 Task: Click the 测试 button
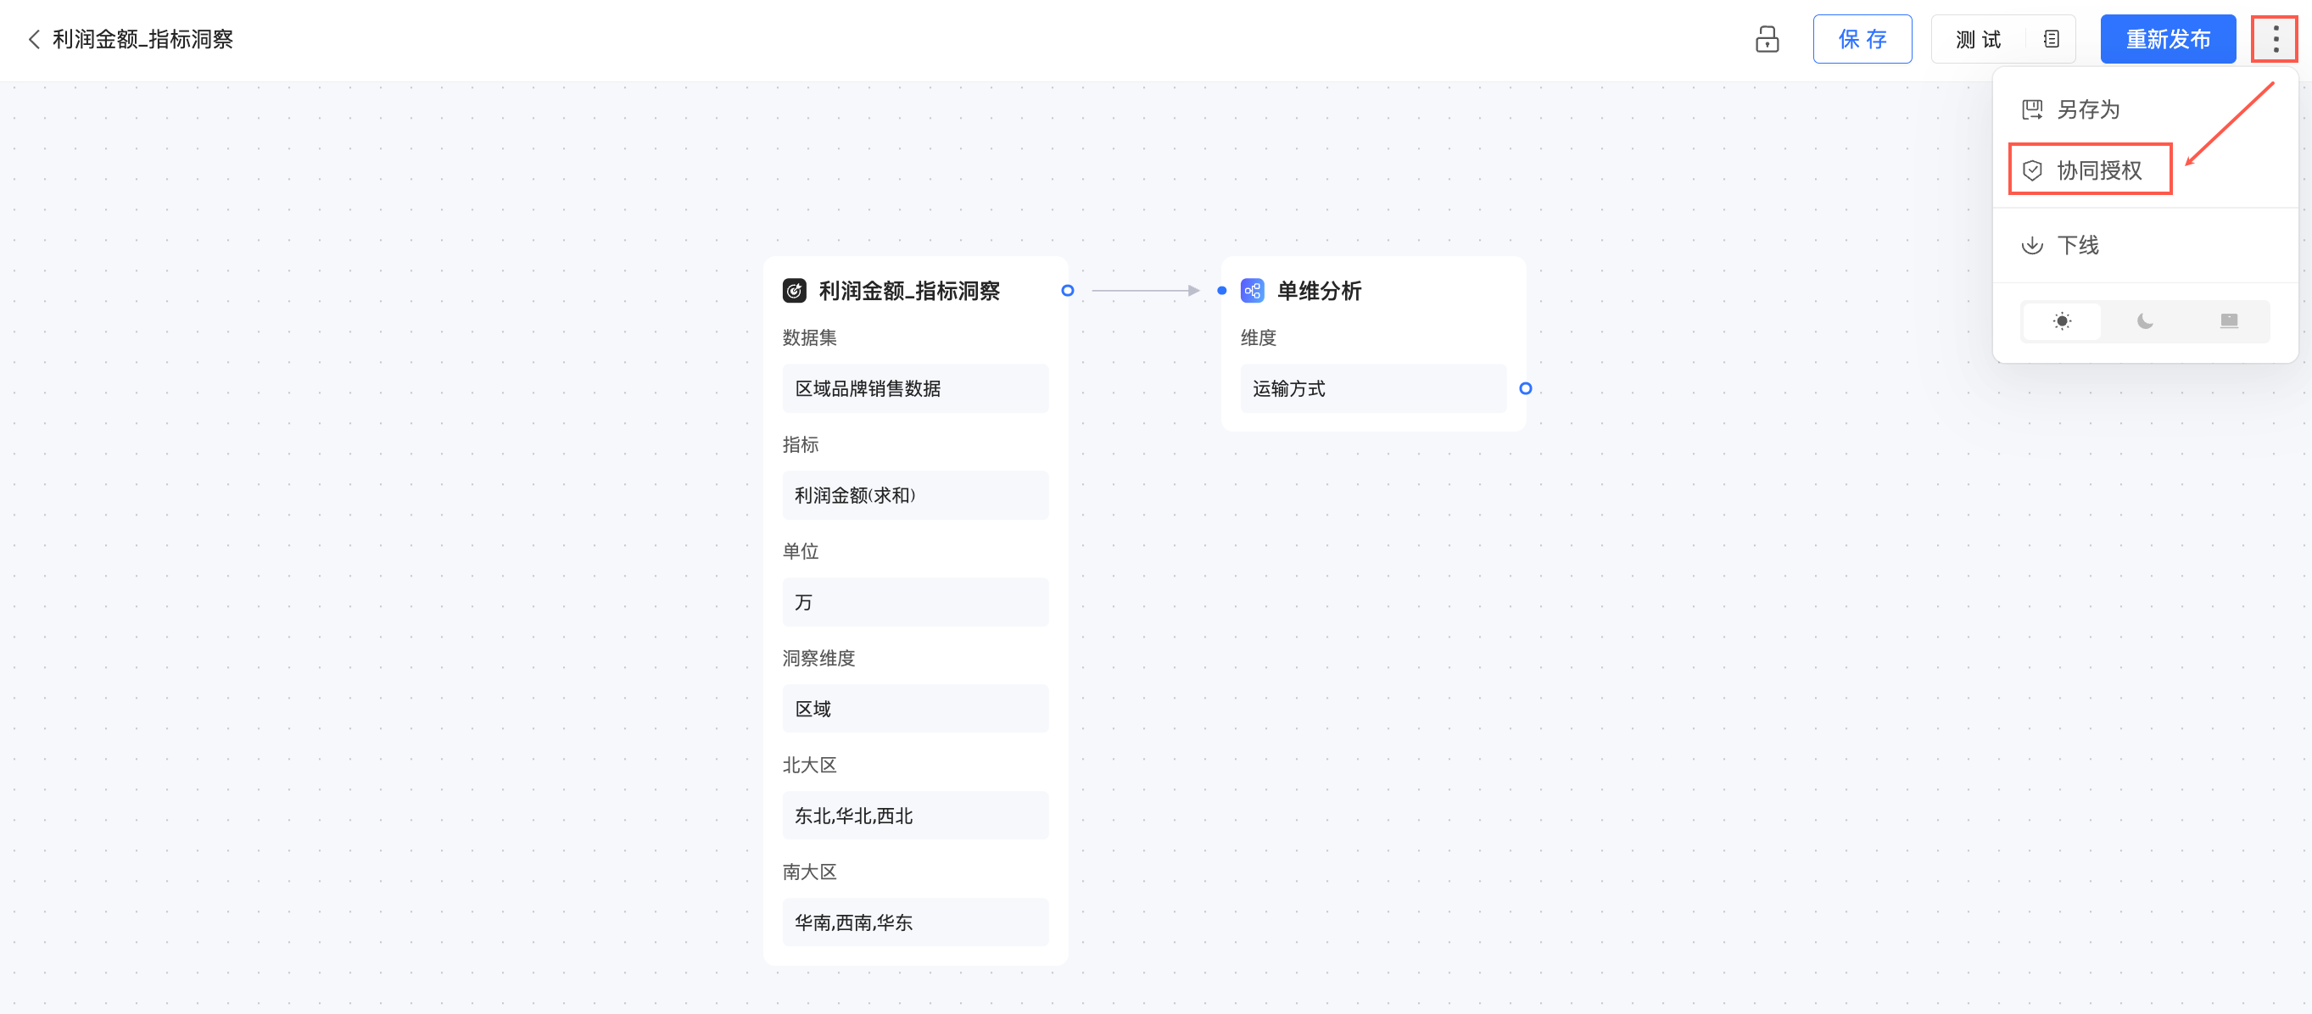(x=1978, y=40)
